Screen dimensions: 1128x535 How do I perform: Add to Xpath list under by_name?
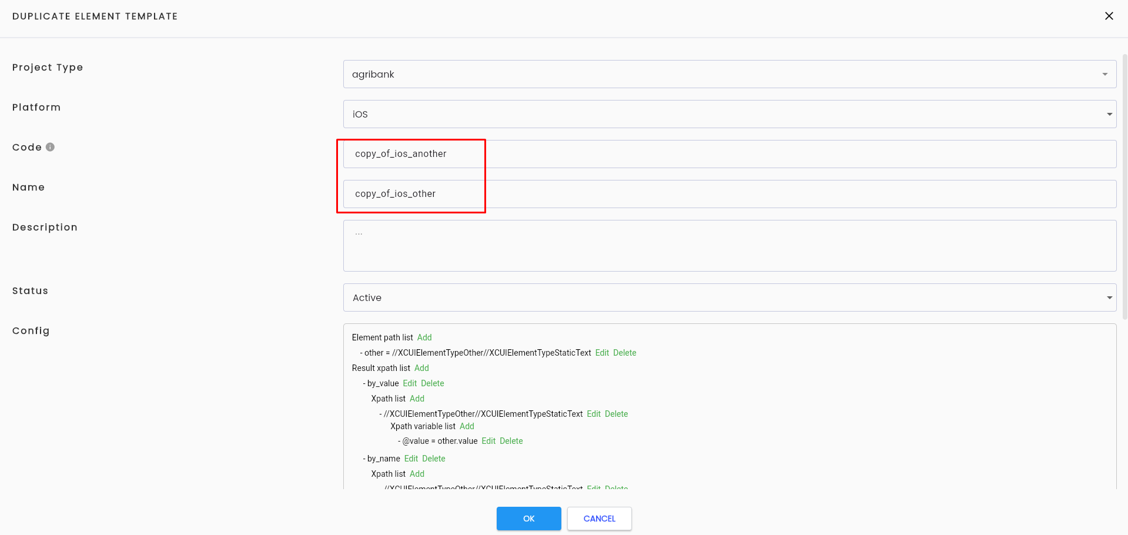[x=417, y=474]
